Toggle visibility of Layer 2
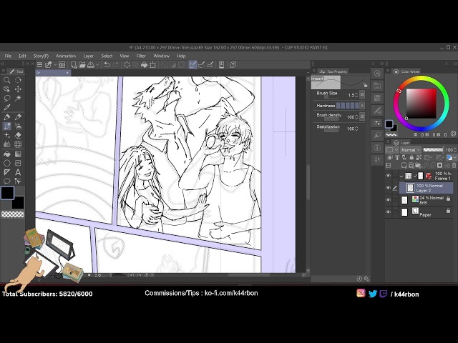The height and width of the screenshot is (343, 458). pyautogui.click(x=388, y=188)
